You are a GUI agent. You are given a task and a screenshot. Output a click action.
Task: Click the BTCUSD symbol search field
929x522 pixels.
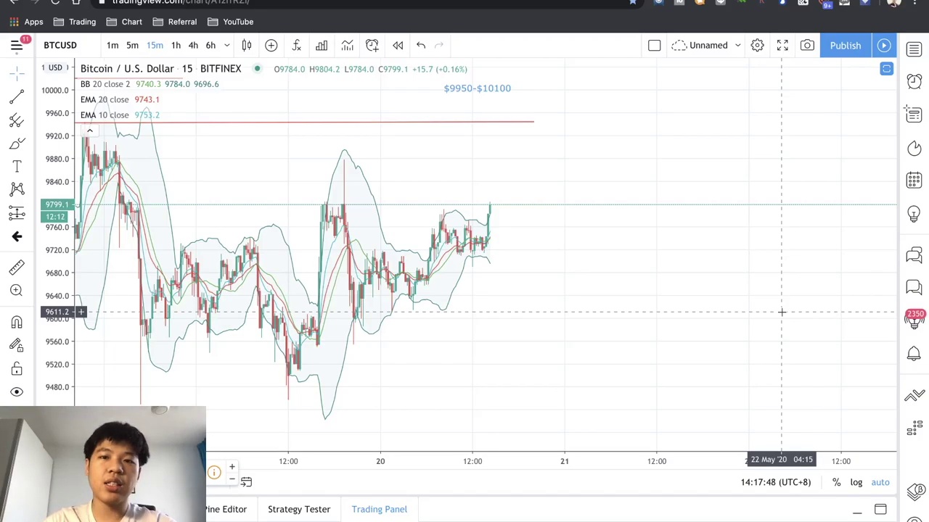(60, 46)
